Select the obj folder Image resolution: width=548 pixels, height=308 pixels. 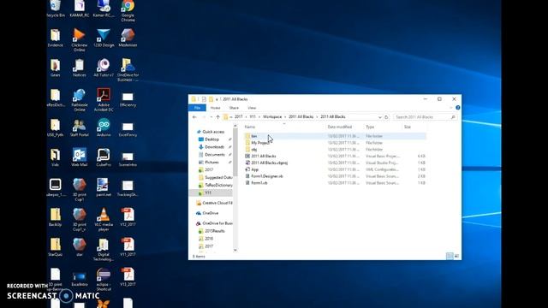click(254, 150)
